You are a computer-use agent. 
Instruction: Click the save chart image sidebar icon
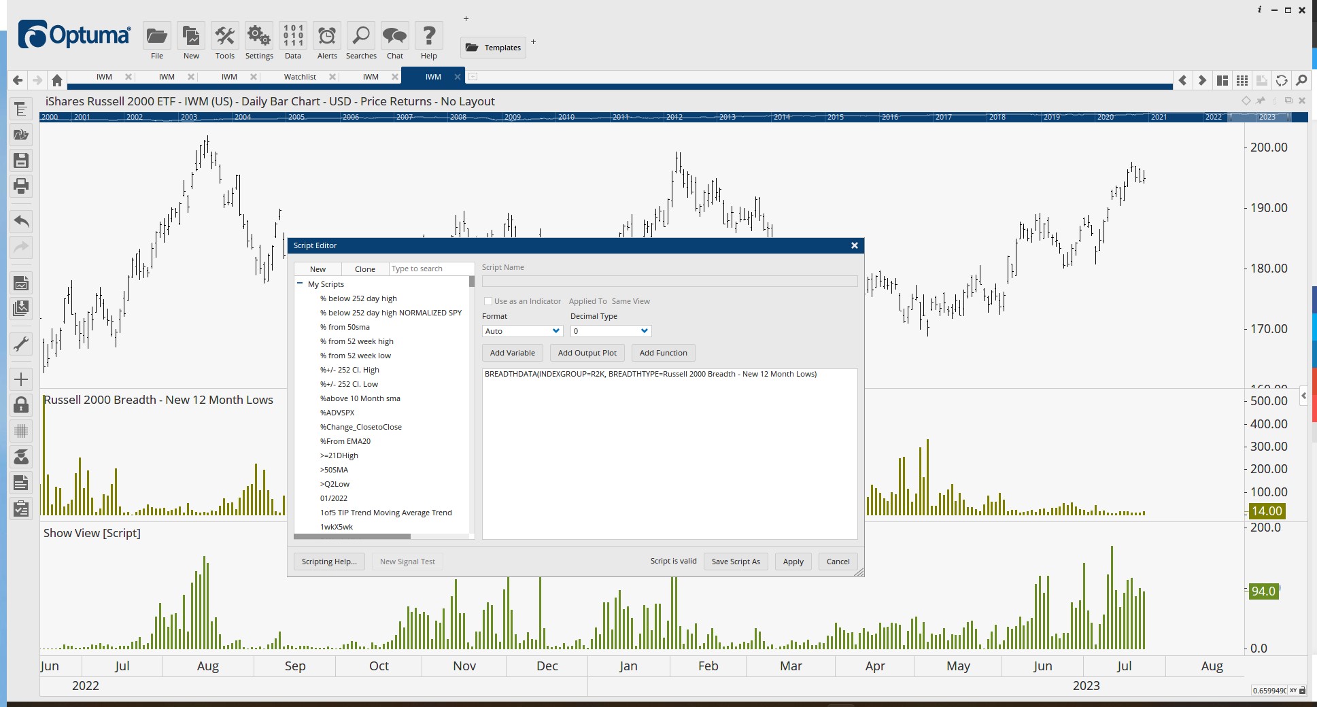pyautogui.click(x=21, y=283)
